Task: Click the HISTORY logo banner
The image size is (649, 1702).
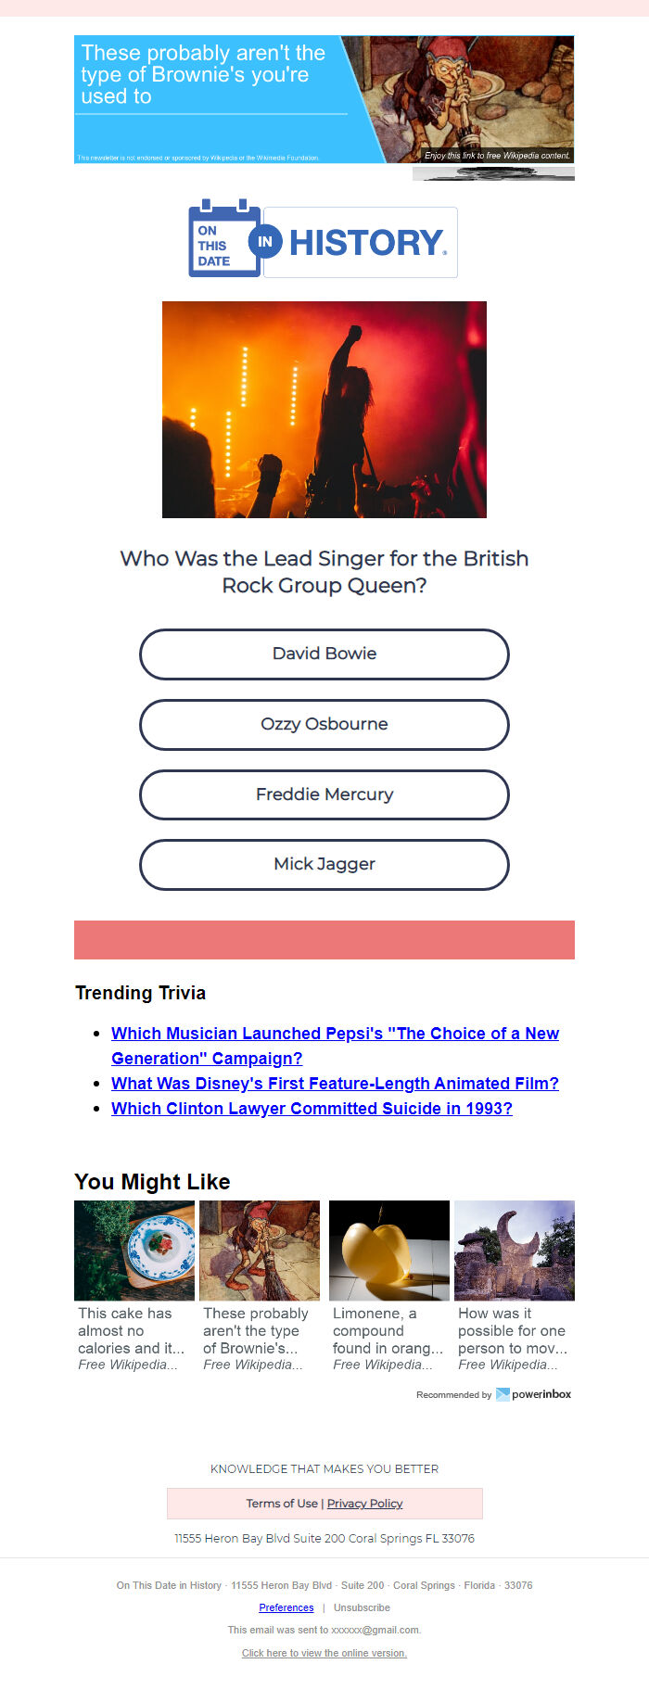Action: pos(361,242)
